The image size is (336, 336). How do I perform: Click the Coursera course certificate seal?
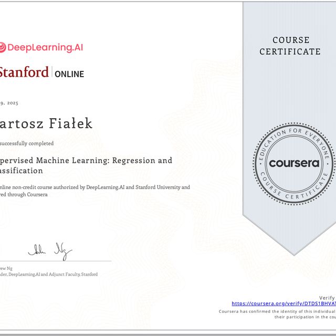294,164
